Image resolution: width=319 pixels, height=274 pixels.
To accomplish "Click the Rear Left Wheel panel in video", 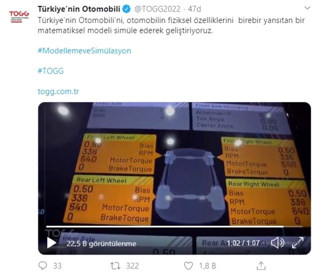I will [110, 200].
